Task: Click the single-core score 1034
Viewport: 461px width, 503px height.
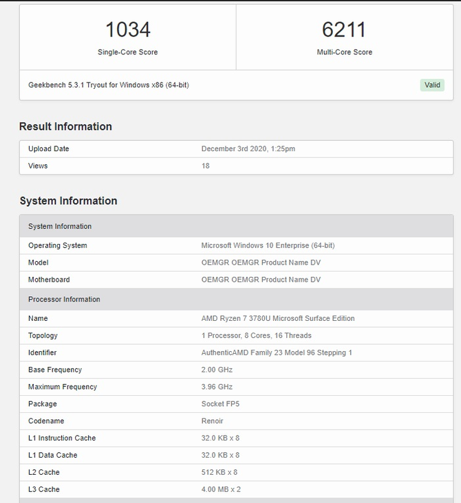Action: pyautogui.click(x=127, y=30)
